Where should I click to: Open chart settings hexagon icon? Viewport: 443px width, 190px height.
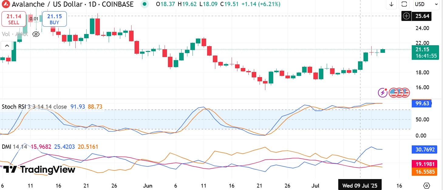tap(427, 185)
